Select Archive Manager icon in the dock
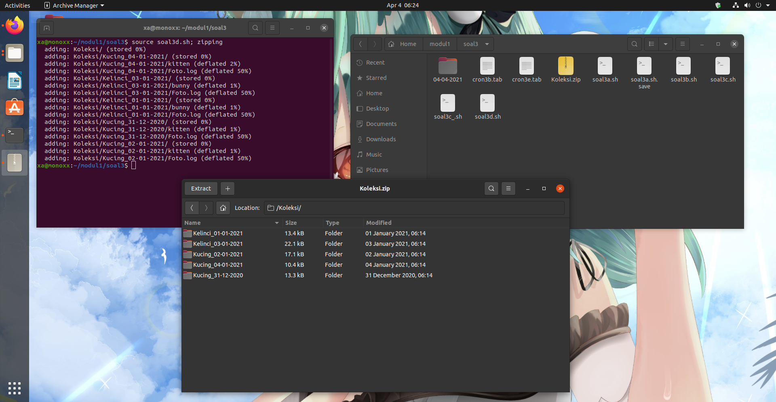The height and width of the screenshot is (402, 776). click(x=15, y=163)
